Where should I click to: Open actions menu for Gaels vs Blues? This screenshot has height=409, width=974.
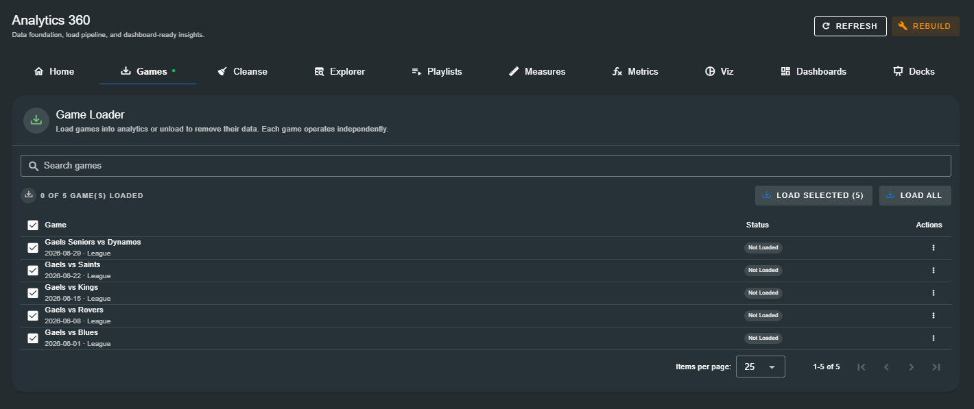pyautogui.click(x=933, y=338)
